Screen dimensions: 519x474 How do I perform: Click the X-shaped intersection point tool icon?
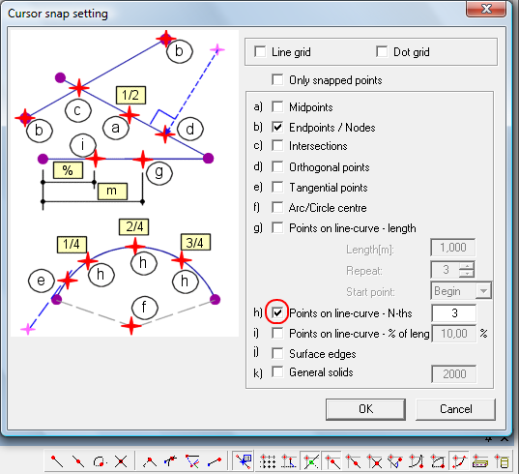click(121, 460)
